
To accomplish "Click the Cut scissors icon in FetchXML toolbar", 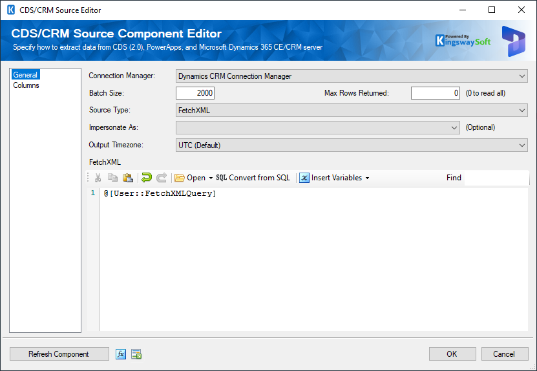I will (98, 178).
